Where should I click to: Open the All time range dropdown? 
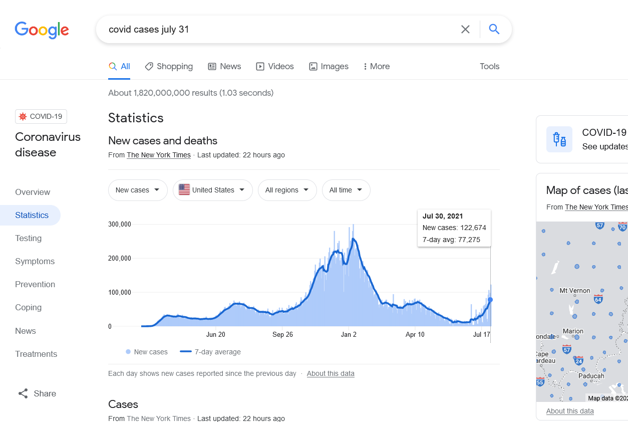pyautogui.click(x=346, y=190)
